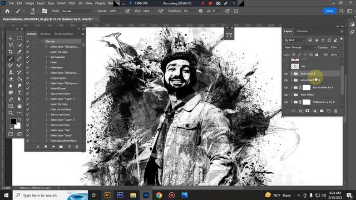
Task: Open the brush Mode dropdown
Action: tap(77, 11)
